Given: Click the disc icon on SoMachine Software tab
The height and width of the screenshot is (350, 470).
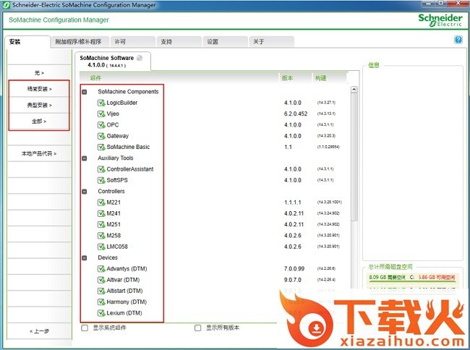Looking at the screenshot, I should (140, 58).
